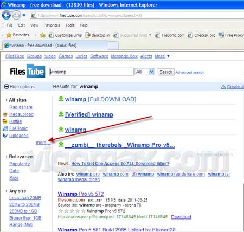Open the Favorites star button
The height and width of the screenshot is (232, 244).
(x=17, y=35)
